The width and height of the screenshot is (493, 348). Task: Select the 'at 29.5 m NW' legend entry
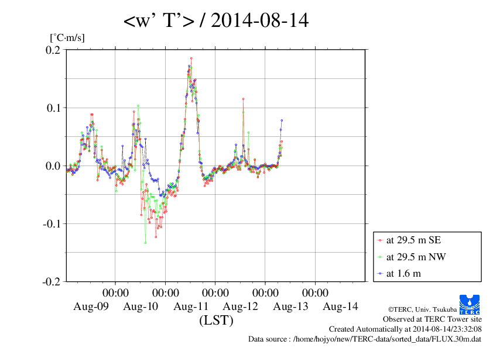(x=411, y=257)
